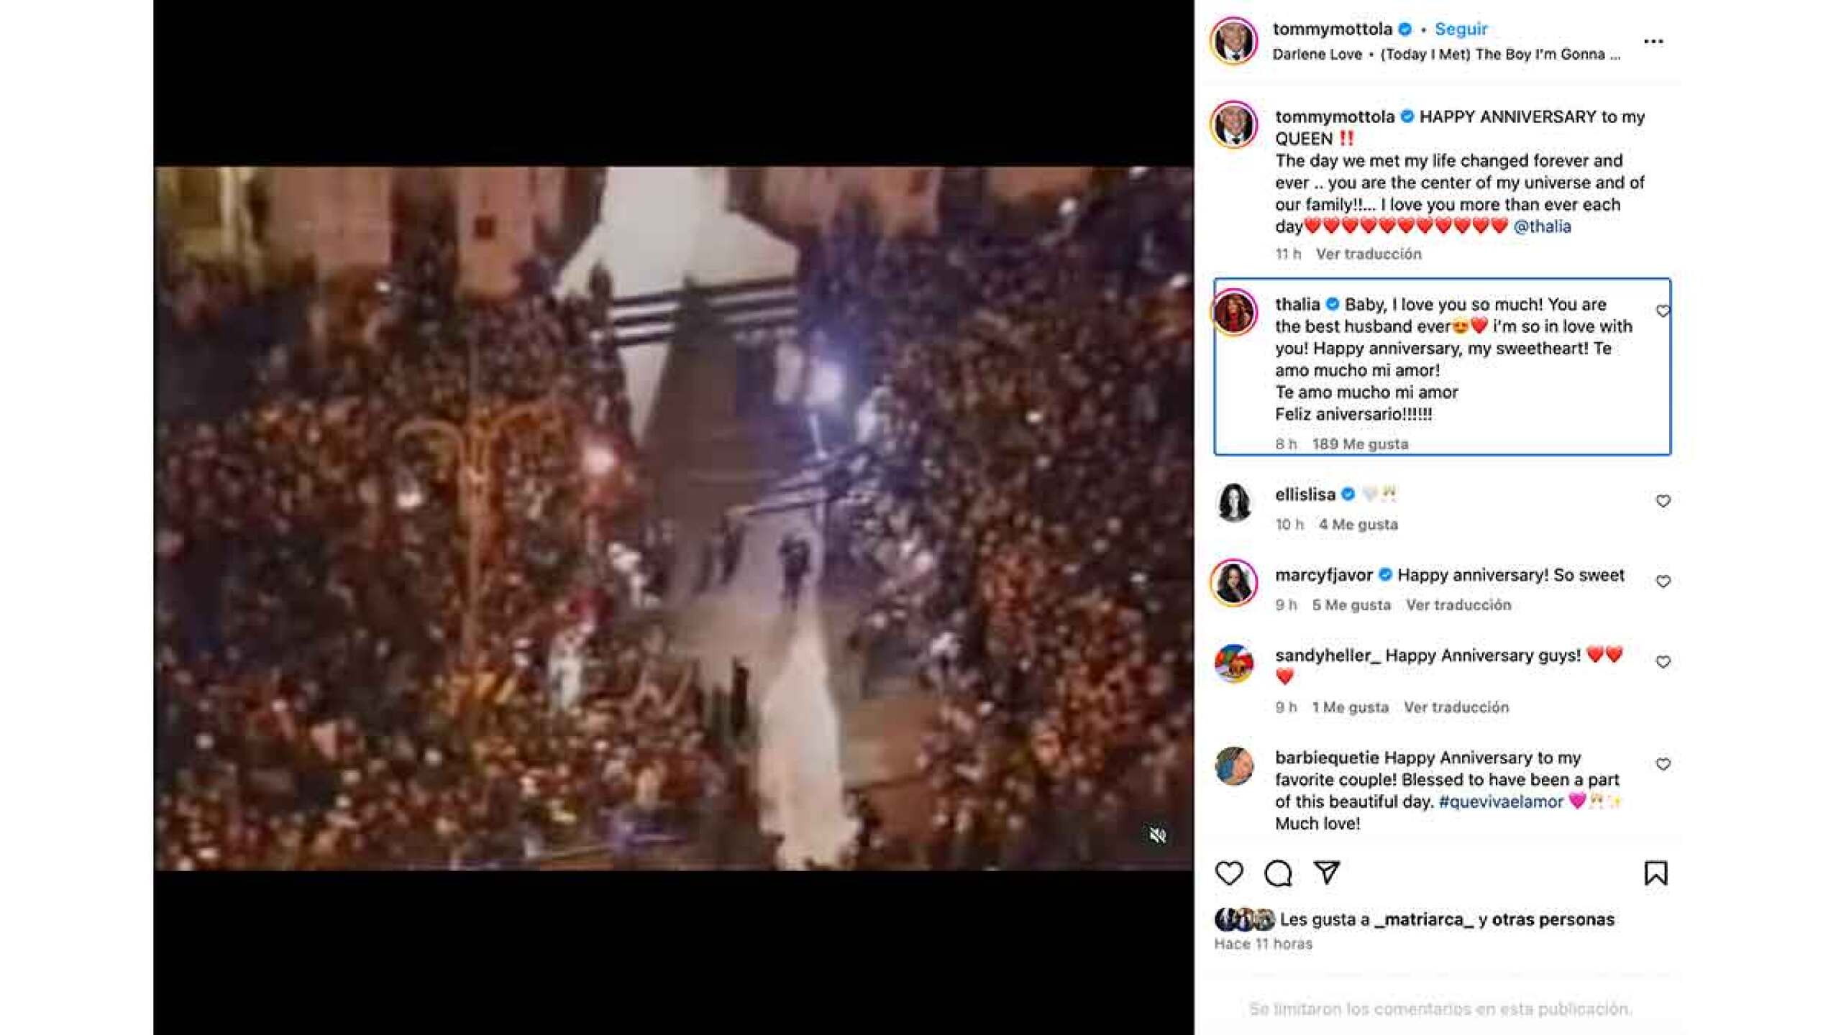
Task: Show translation of marcyfjavor's comment
Action: tap(1458, 605)
